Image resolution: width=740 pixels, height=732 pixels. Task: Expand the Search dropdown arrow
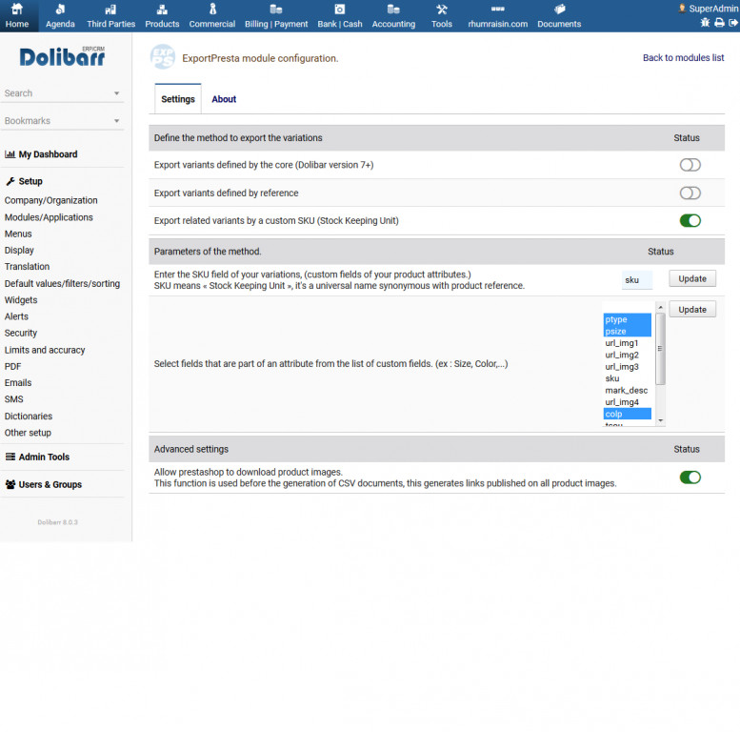(x=116, y=93)
